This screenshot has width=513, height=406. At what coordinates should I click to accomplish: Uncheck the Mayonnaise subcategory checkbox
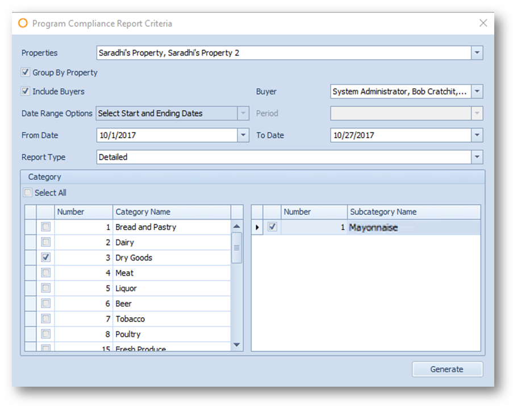click(x=272, y=227)
